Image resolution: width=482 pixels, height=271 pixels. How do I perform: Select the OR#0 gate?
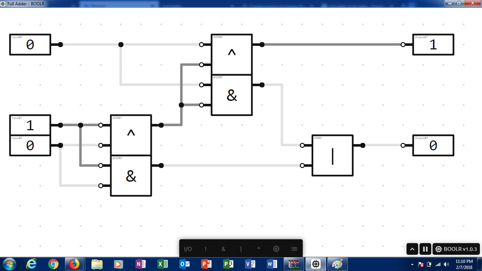pos(333,155)
